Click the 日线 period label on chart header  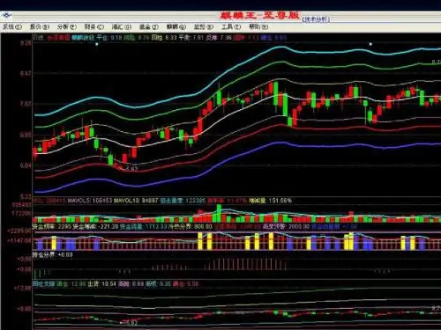pyautogui.click(x=38, y=38)
